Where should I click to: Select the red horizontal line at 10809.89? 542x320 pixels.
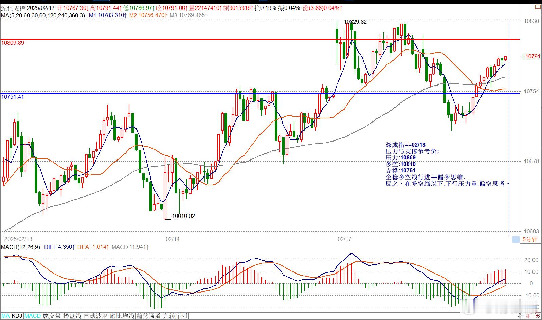[x=260, y=39]
